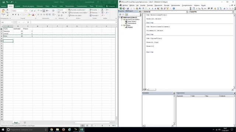Collapse the Módulos folder node

pyautogui.click(x=122, y=25)
